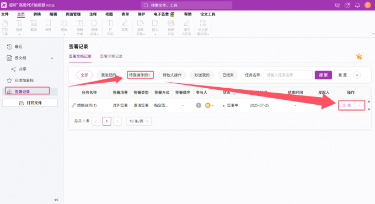Click the crown VIP icon
This screenshot has height=204, width=375.
359,56
